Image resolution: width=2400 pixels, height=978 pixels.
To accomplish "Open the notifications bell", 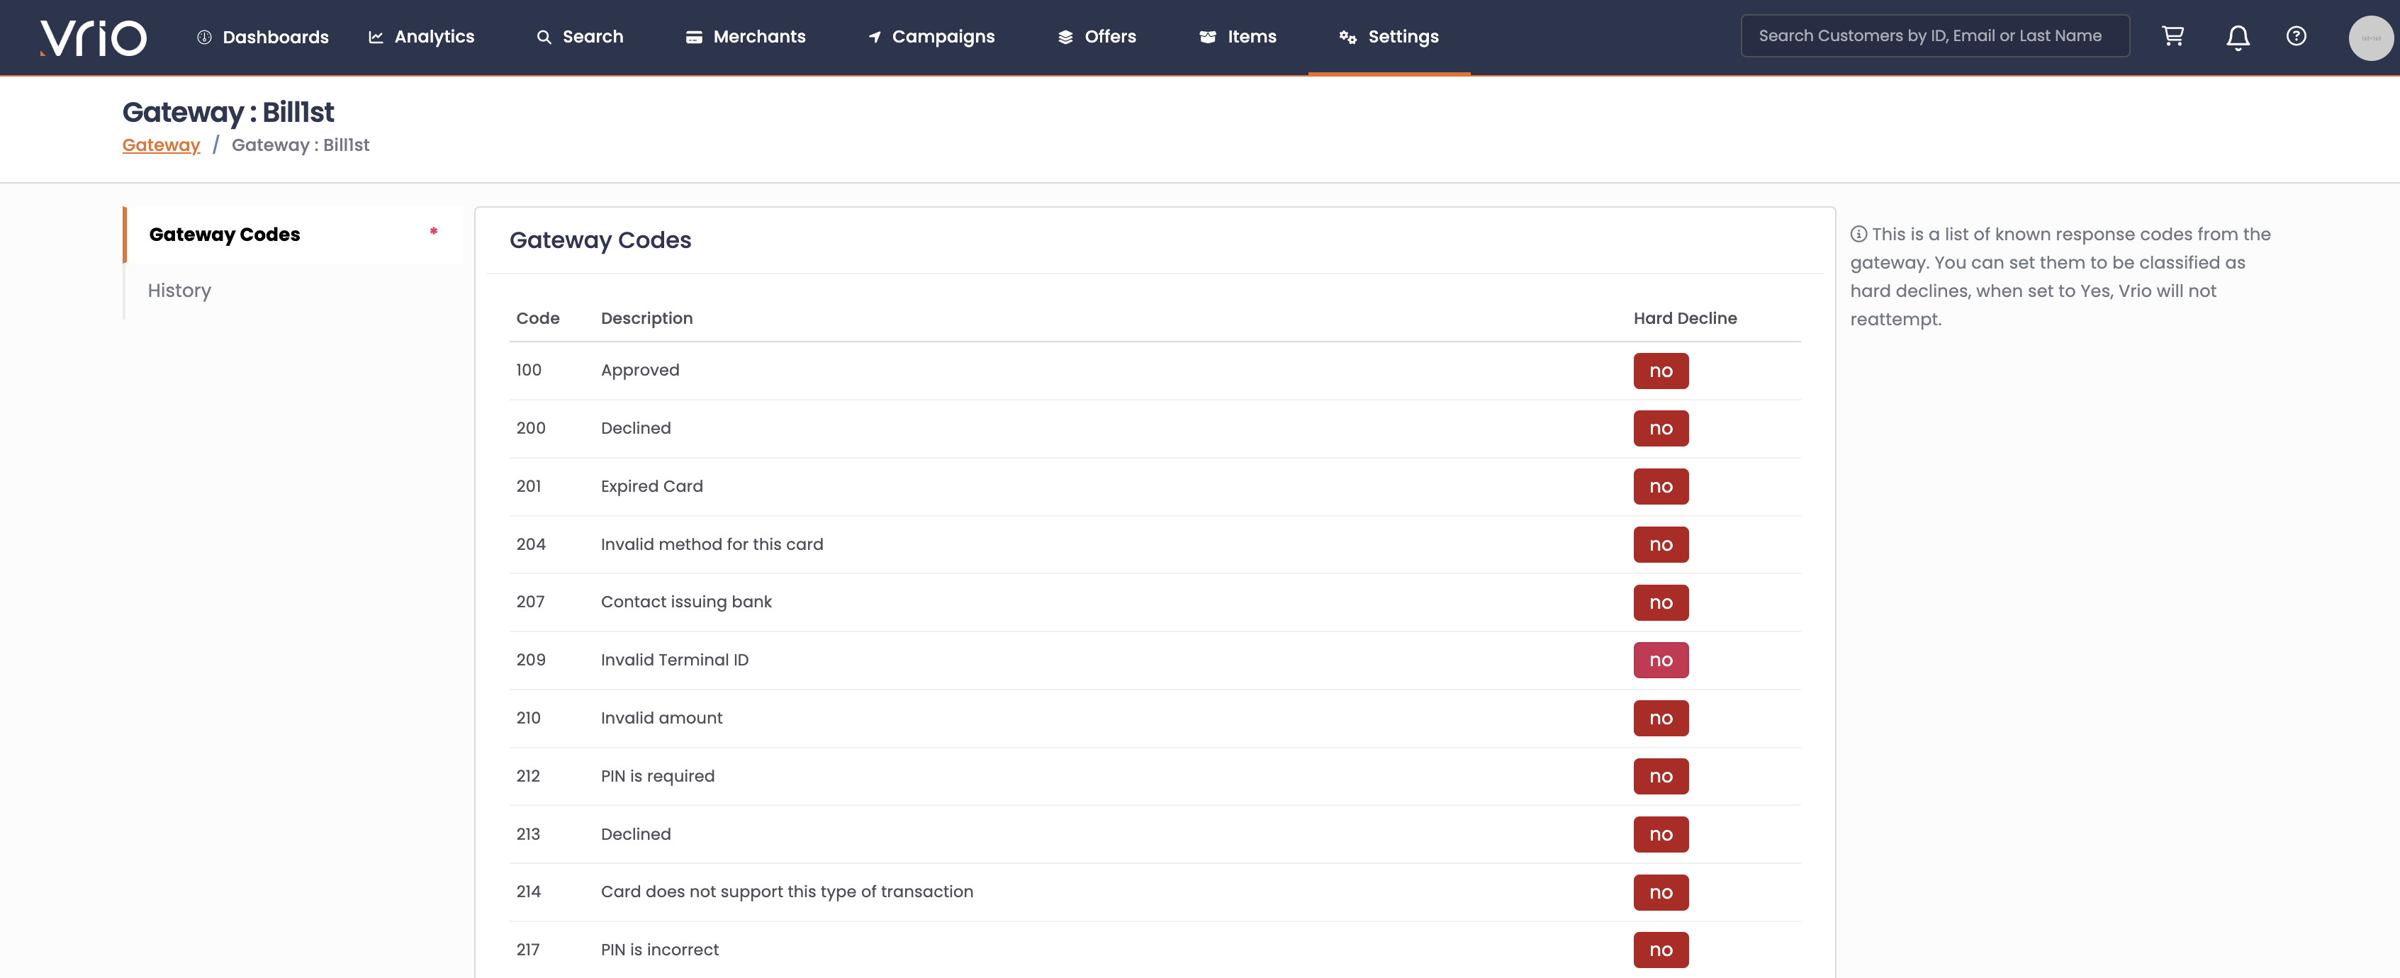I will 2238,38.
